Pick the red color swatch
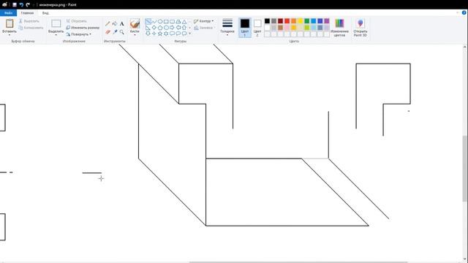This screenshot has height=263, width=468. click(287, 21)
